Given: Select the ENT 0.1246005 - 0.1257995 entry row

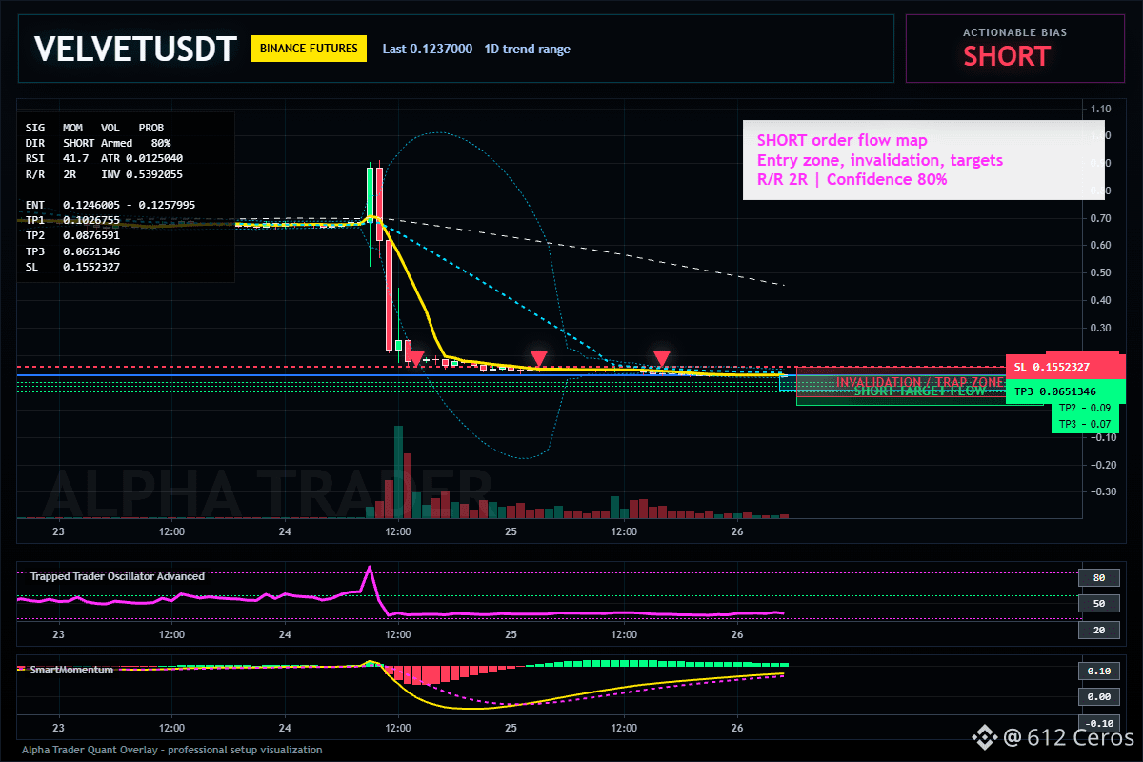Looking at the screenshot, I should [x=110, y=205].
